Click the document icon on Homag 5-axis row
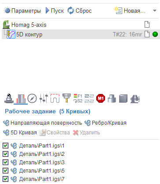Viewport: 160px width, 184px height. 147,25
